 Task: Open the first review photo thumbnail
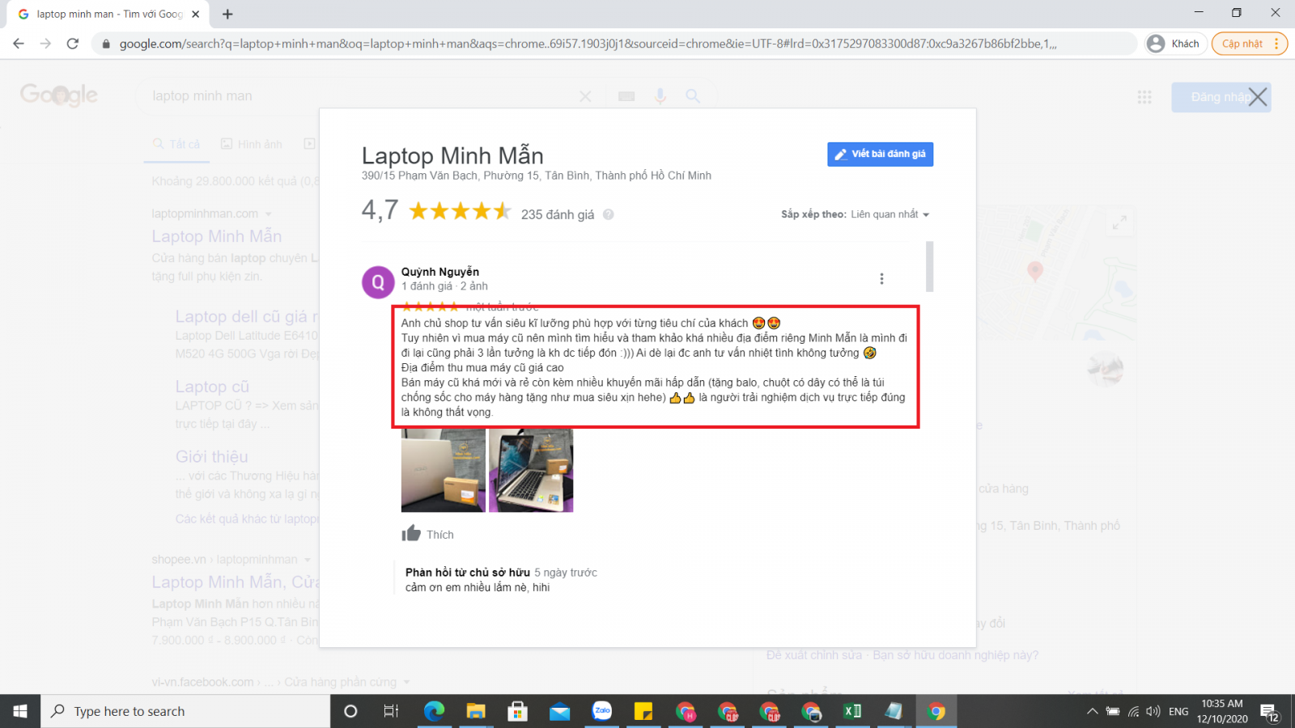pyautogui.click(x=444, y=470)
